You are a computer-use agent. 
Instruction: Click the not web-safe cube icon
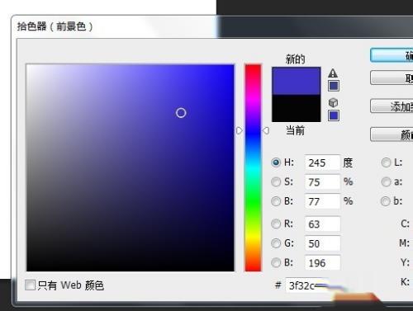333,102
